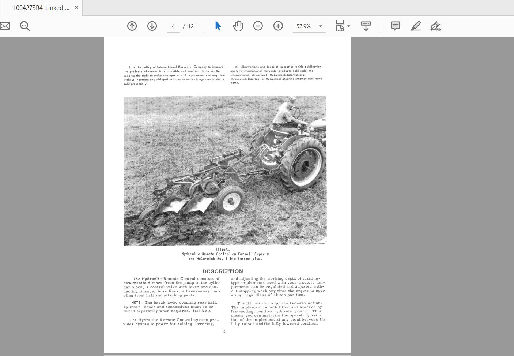The image size is (514, 356).
Task: Zoom in using the plus icon
Action: [278, 26]
